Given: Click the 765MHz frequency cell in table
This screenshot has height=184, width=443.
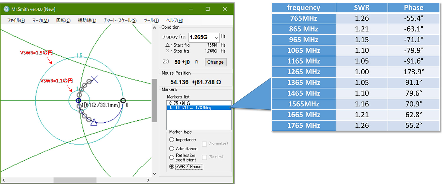Looking at the screenshot, I should pos(304,18).
